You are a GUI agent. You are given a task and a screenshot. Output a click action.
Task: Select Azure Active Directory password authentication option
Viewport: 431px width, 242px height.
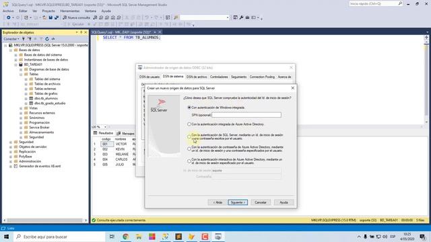tap(189, 149)
